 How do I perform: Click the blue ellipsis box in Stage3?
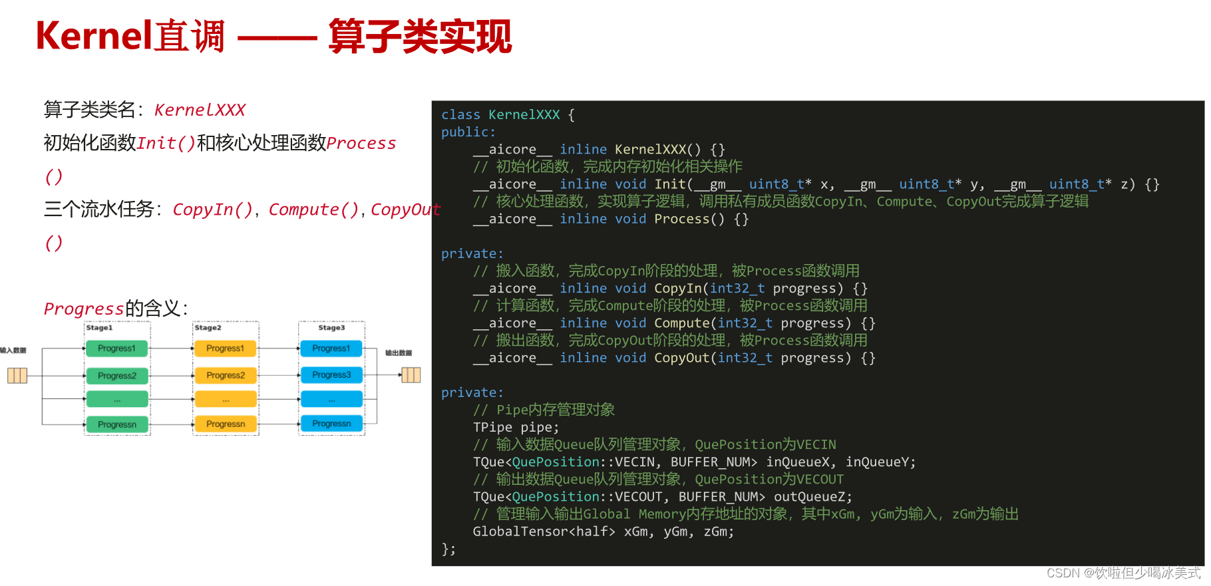(331, 400)
